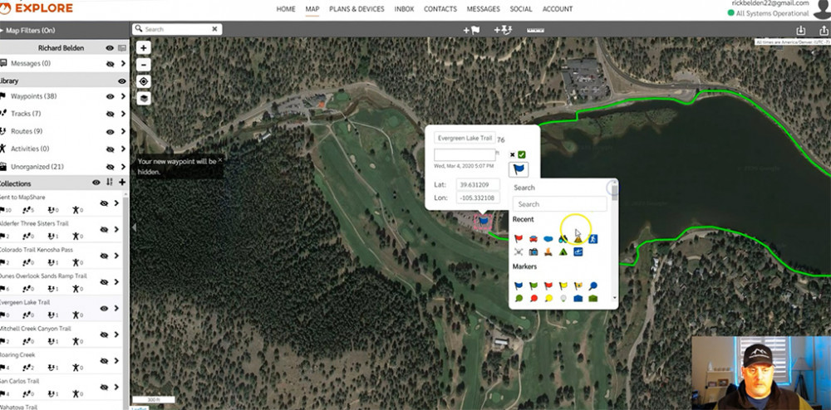
Task: Click the import download icon at top right
Action: pyautogui.click(x=801, y=30)
